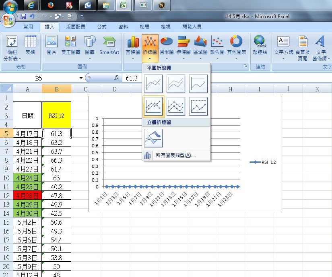
Task: Choose 100% Stacked Line with Markers chart
Action: [x=198, y=106]
